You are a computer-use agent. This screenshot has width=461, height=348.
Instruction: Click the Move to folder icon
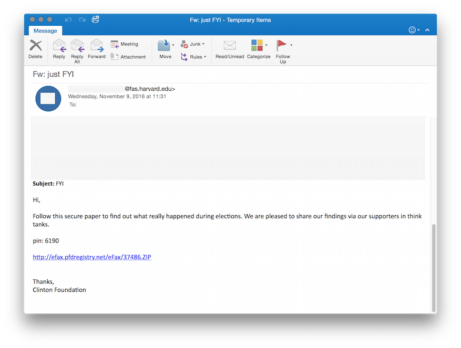tap(164, 46)
